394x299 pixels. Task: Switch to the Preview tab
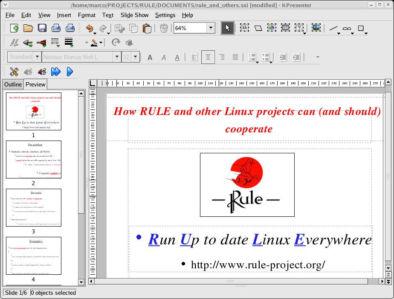(x=35, y=84)
